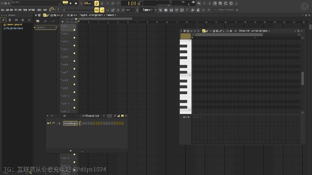Expand the Plugin database folder

[13, 28]
